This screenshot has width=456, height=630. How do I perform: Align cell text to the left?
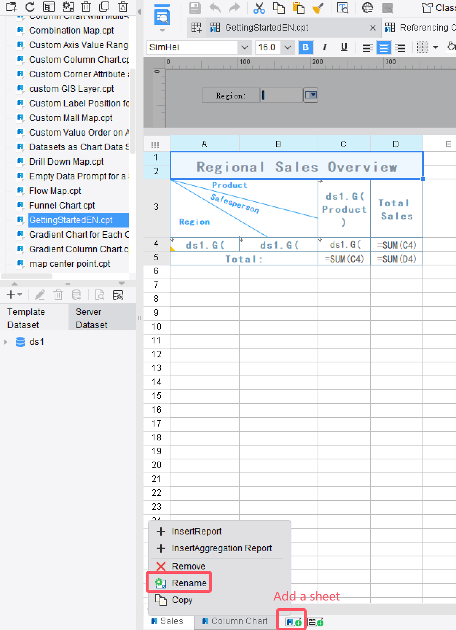click(x=367, y=47)
